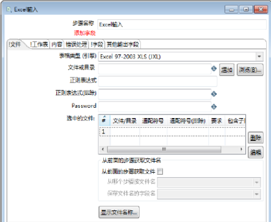This screenshot has width=271, height=222.
Task: Select row 1 in selected files table
Action: [x=172, y=132]
